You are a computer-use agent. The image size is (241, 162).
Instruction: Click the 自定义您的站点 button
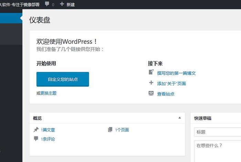(63, 79)
